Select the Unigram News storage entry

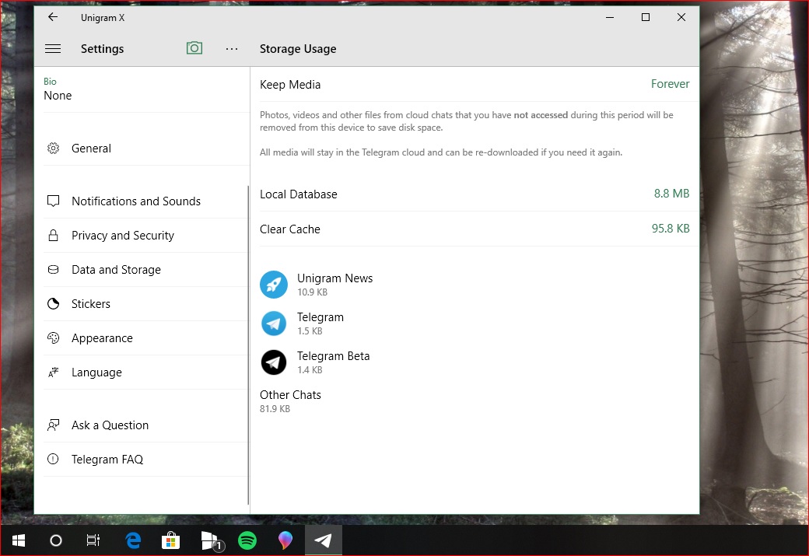(x=475, y=284)
